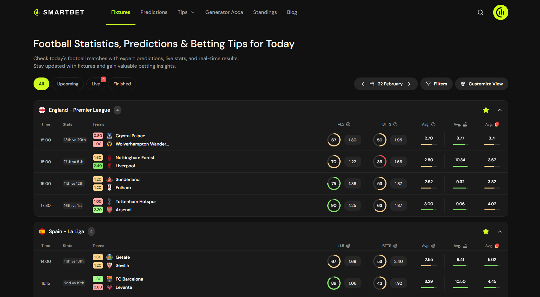Open the Tottenham Hotspur match link
This screenshot has height=297, width=540.
136,201
